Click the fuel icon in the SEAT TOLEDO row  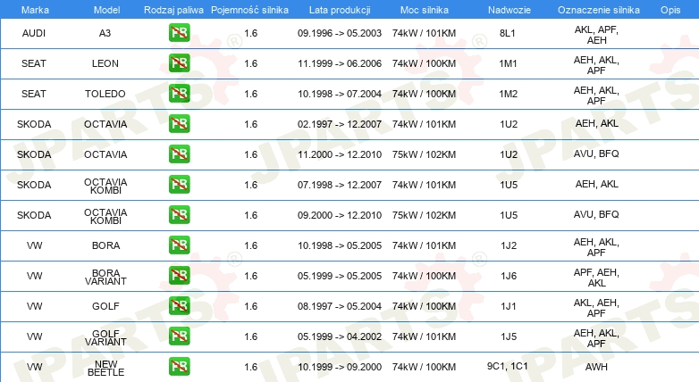179,94
